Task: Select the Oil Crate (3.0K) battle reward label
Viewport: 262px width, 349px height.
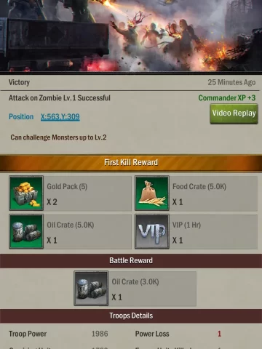Action: (x=135, y=281)
